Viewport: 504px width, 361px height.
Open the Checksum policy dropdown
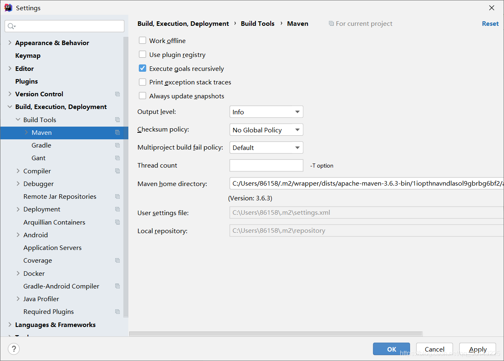point(266,130)
